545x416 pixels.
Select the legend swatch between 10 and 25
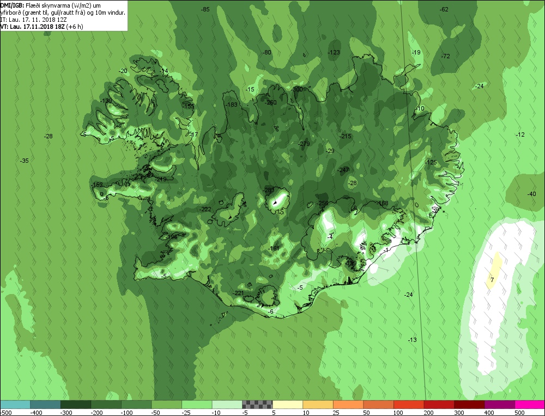318,405
